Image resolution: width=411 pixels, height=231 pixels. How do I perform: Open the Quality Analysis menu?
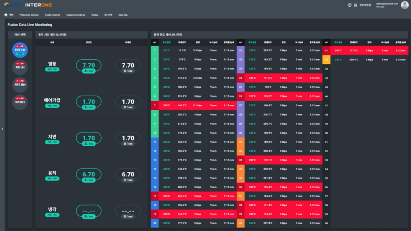52,15
